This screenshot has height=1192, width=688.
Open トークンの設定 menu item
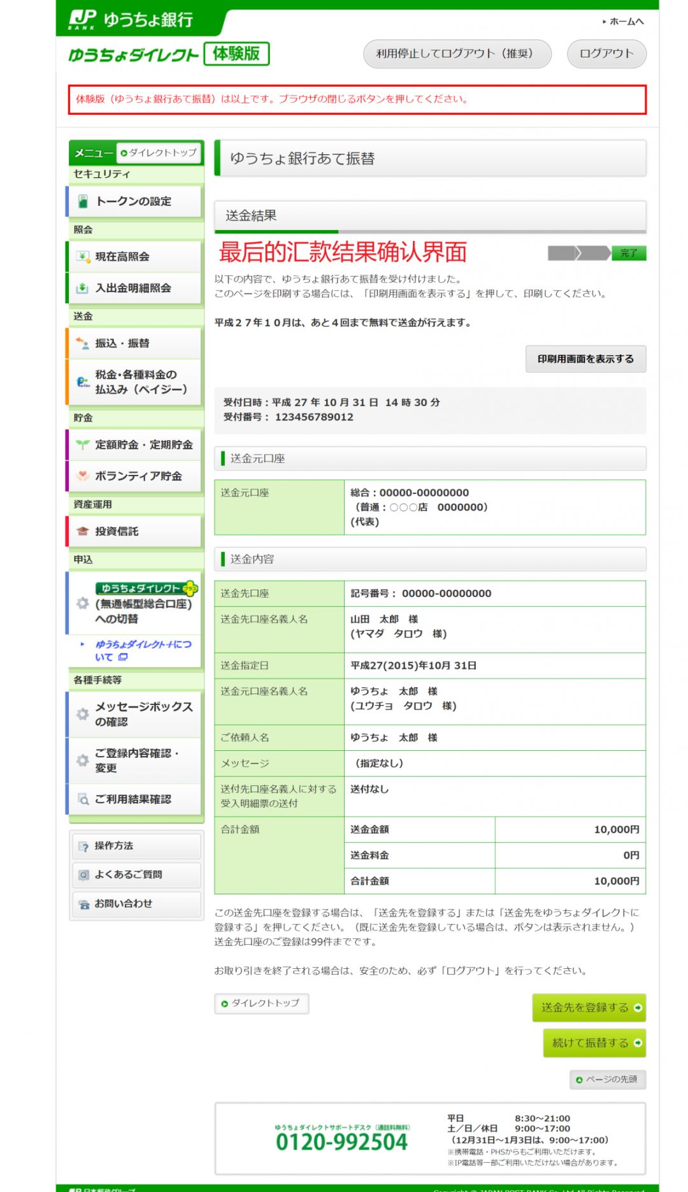(x=134, y=201)
